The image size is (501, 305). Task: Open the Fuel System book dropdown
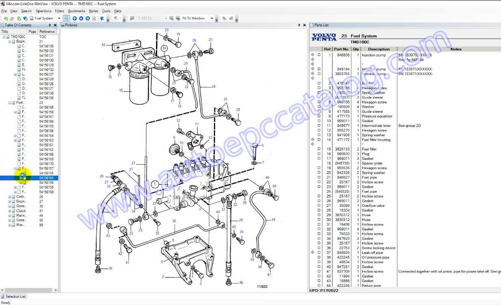tap(59, 18)
